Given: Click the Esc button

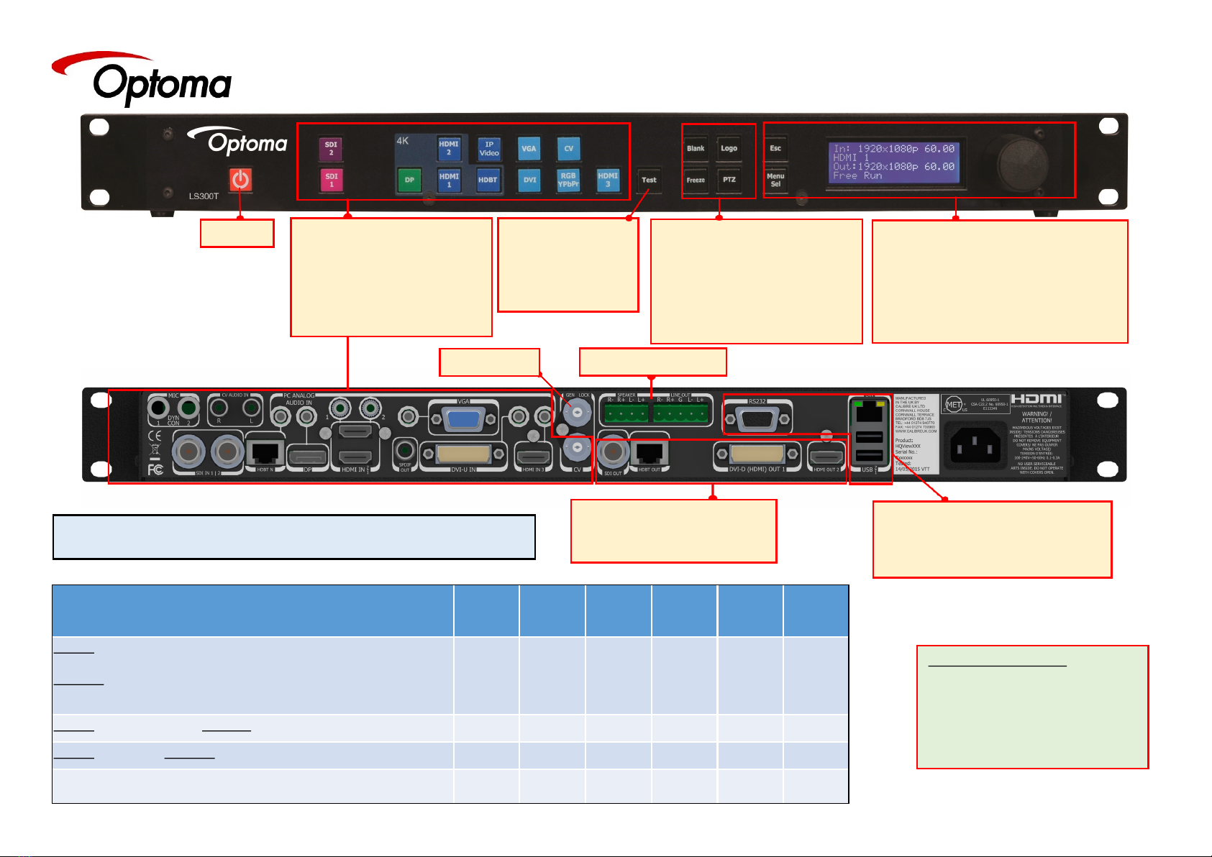Looking at the screenshot, I should pyautogui.click(x=775, y=149).
